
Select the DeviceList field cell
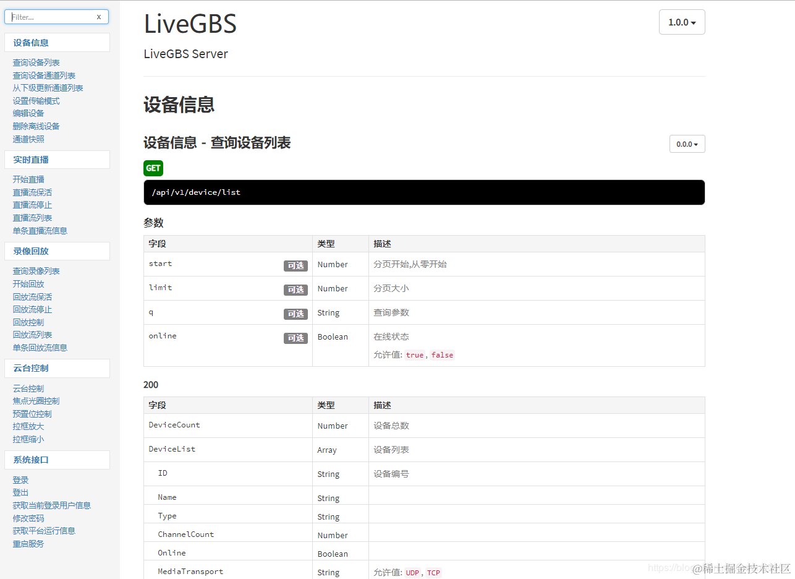pyautogui.click(x=228, y=450)
